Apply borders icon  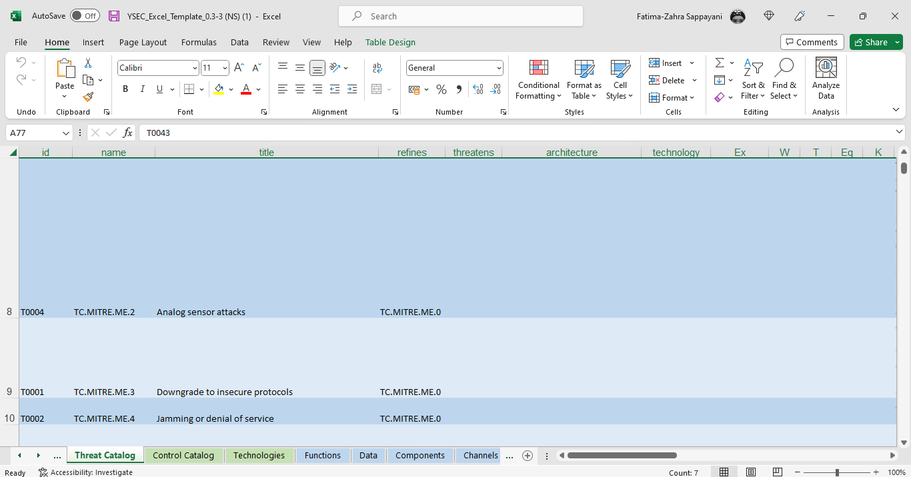(x=189, y=89)
